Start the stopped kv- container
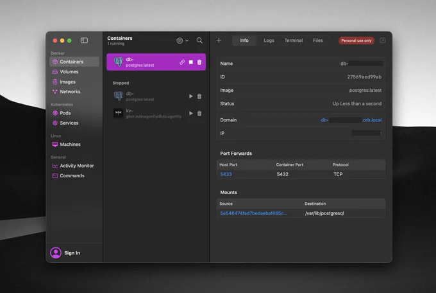Image resolution: width=436 pixels, height=293 pixels. (191, 113)
